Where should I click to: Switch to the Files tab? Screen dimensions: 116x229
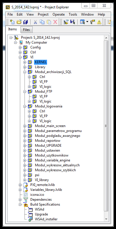[27, 30]
